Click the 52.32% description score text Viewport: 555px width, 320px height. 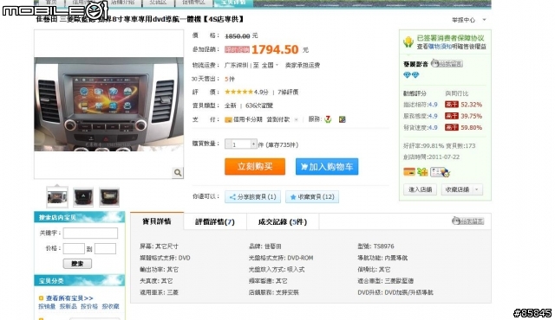[471, 105]
